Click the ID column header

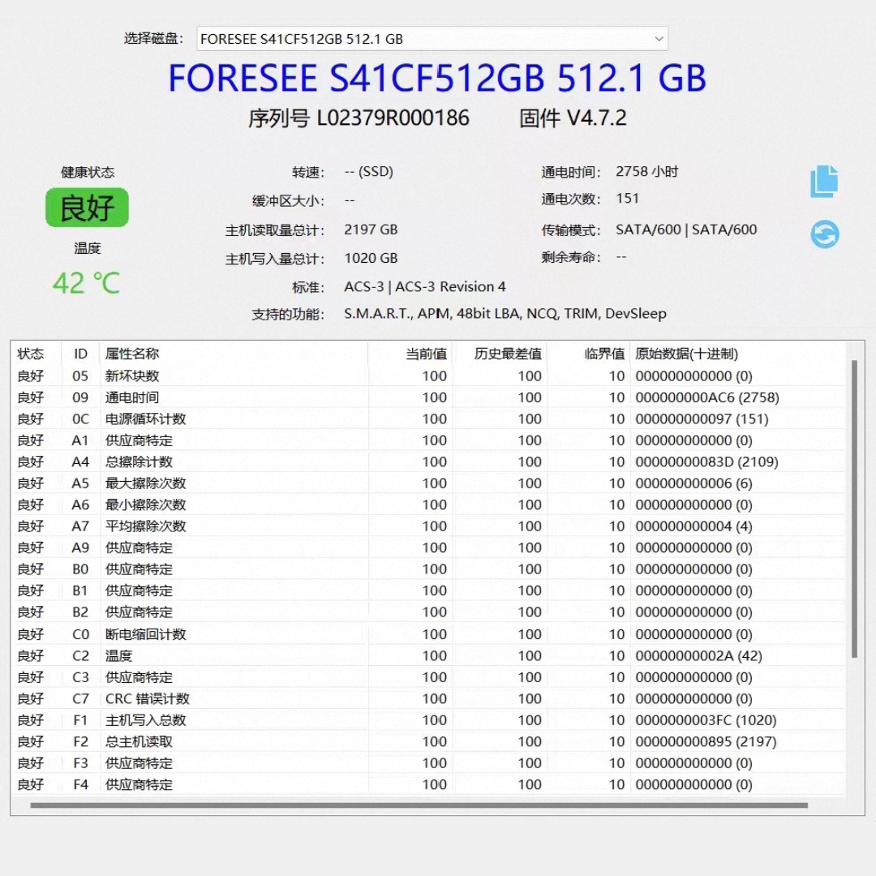tap(80, 354)
